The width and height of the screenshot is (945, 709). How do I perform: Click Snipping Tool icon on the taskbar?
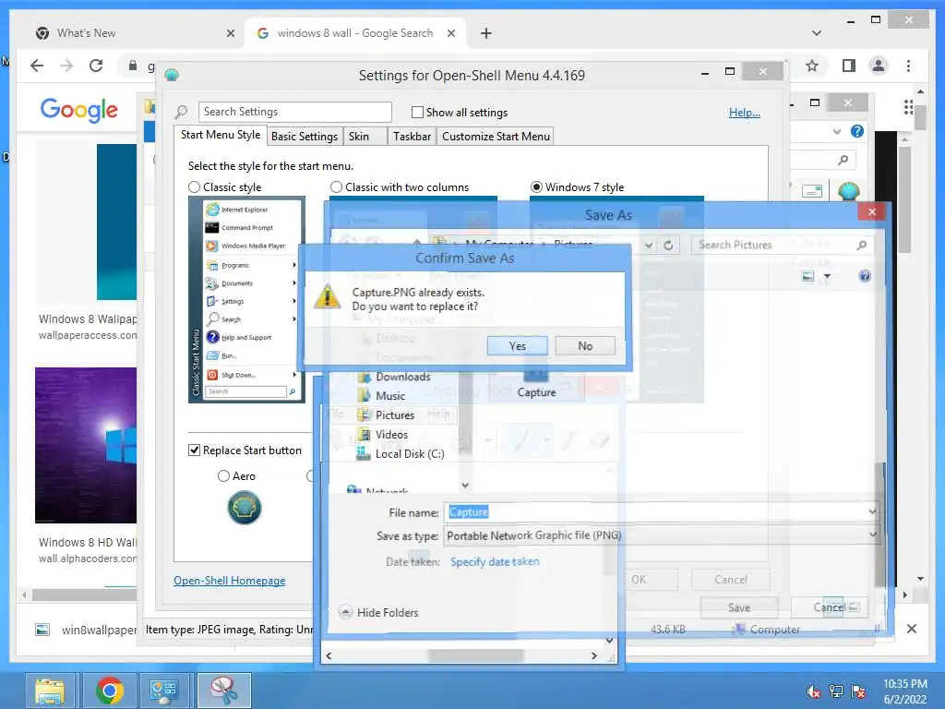(223, 691)
